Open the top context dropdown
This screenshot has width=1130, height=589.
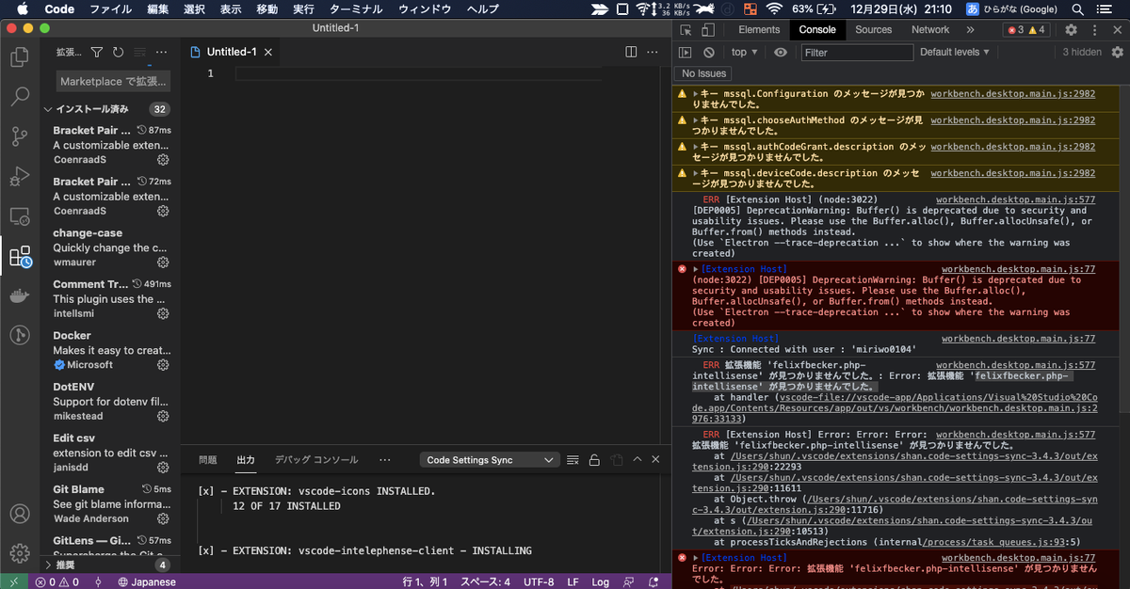point(744,53)
